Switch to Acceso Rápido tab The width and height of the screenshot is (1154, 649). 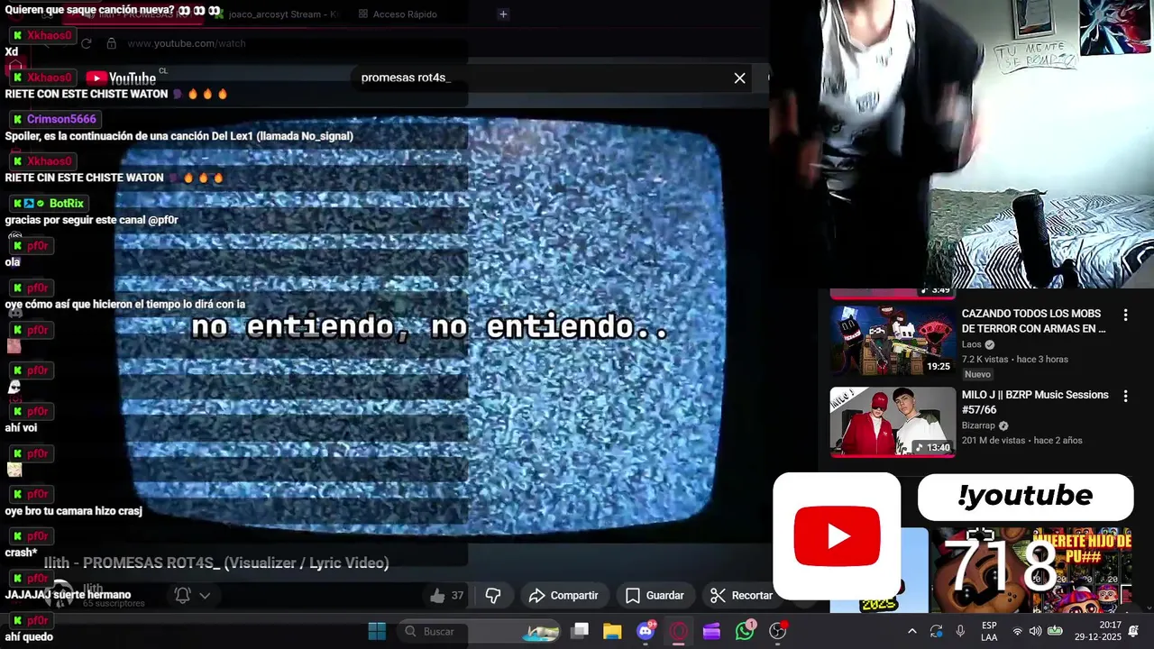[398, 14]
